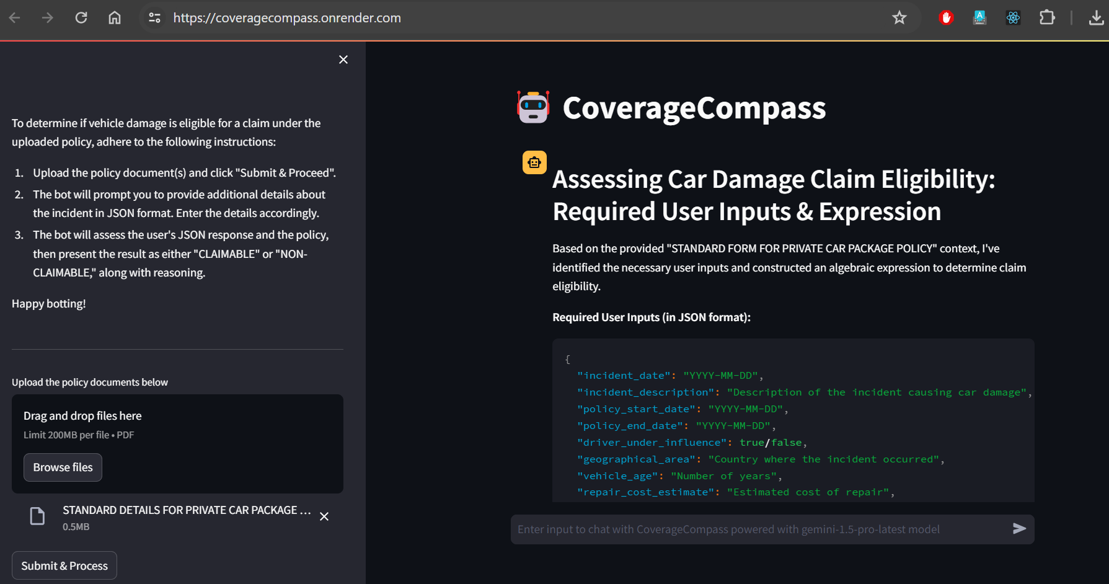Click the yellow bot avatar icon
Image resolution: width=1109 pixels, height=584 pixels.
[x=534, y=162]
